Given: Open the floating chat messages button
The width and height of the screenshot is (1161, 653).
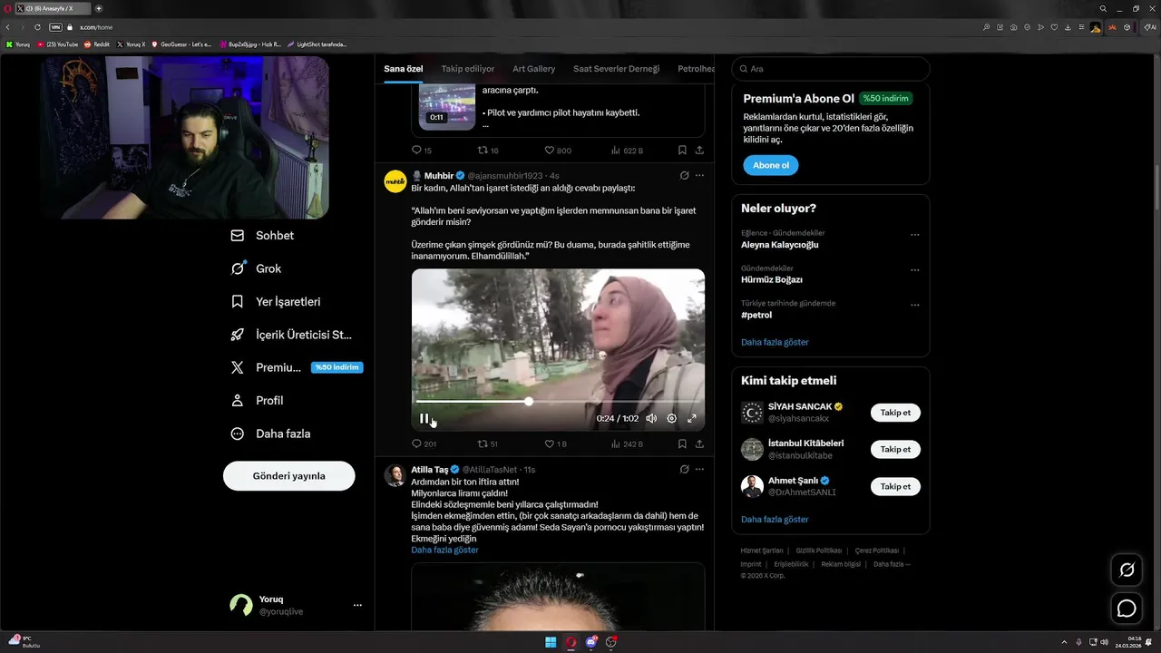Looking at the screenshot, I should (1127, 609).
